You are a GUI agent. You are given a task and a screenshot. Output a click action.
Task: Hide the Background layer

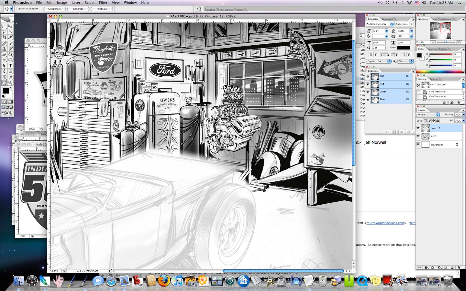pos(418,145)
